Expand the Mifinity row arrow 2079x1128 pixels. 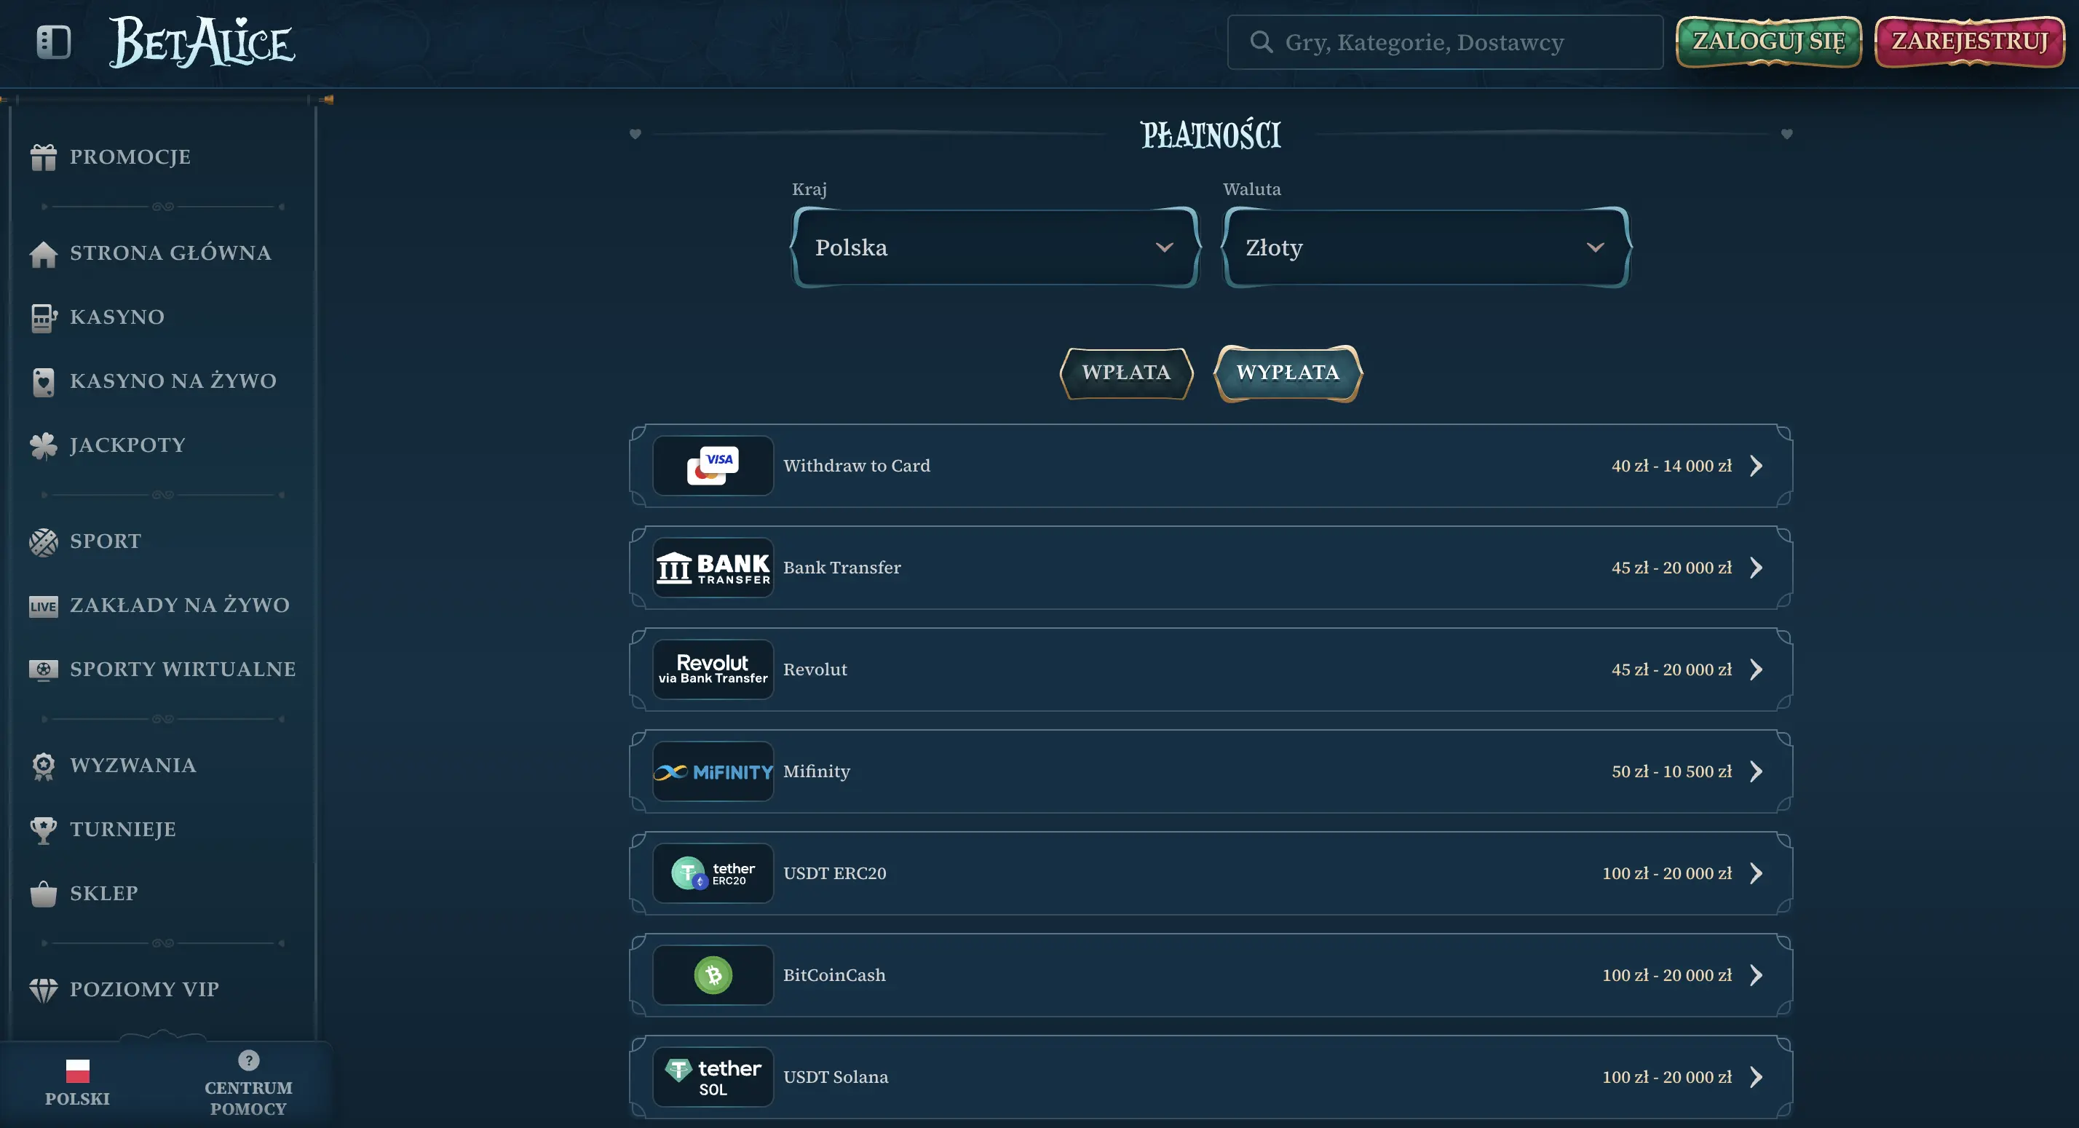point(1757,771)
